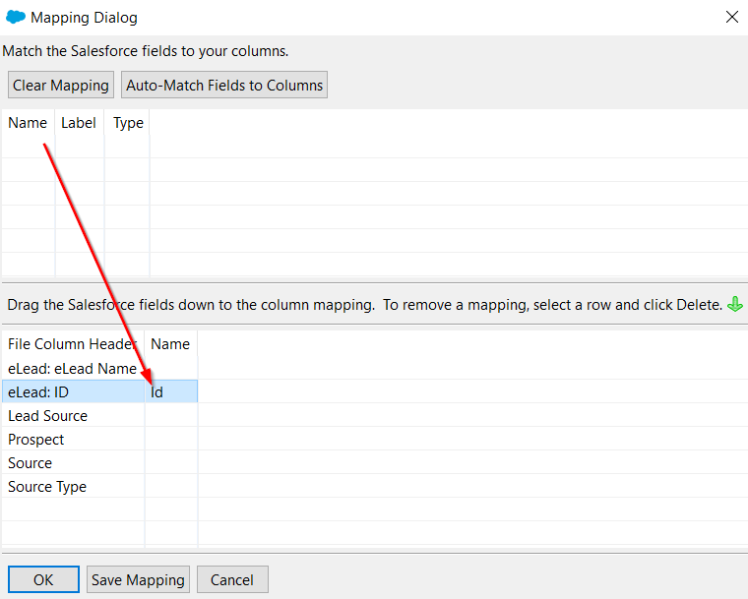Click the green download arrow icon

pos(734,304)
